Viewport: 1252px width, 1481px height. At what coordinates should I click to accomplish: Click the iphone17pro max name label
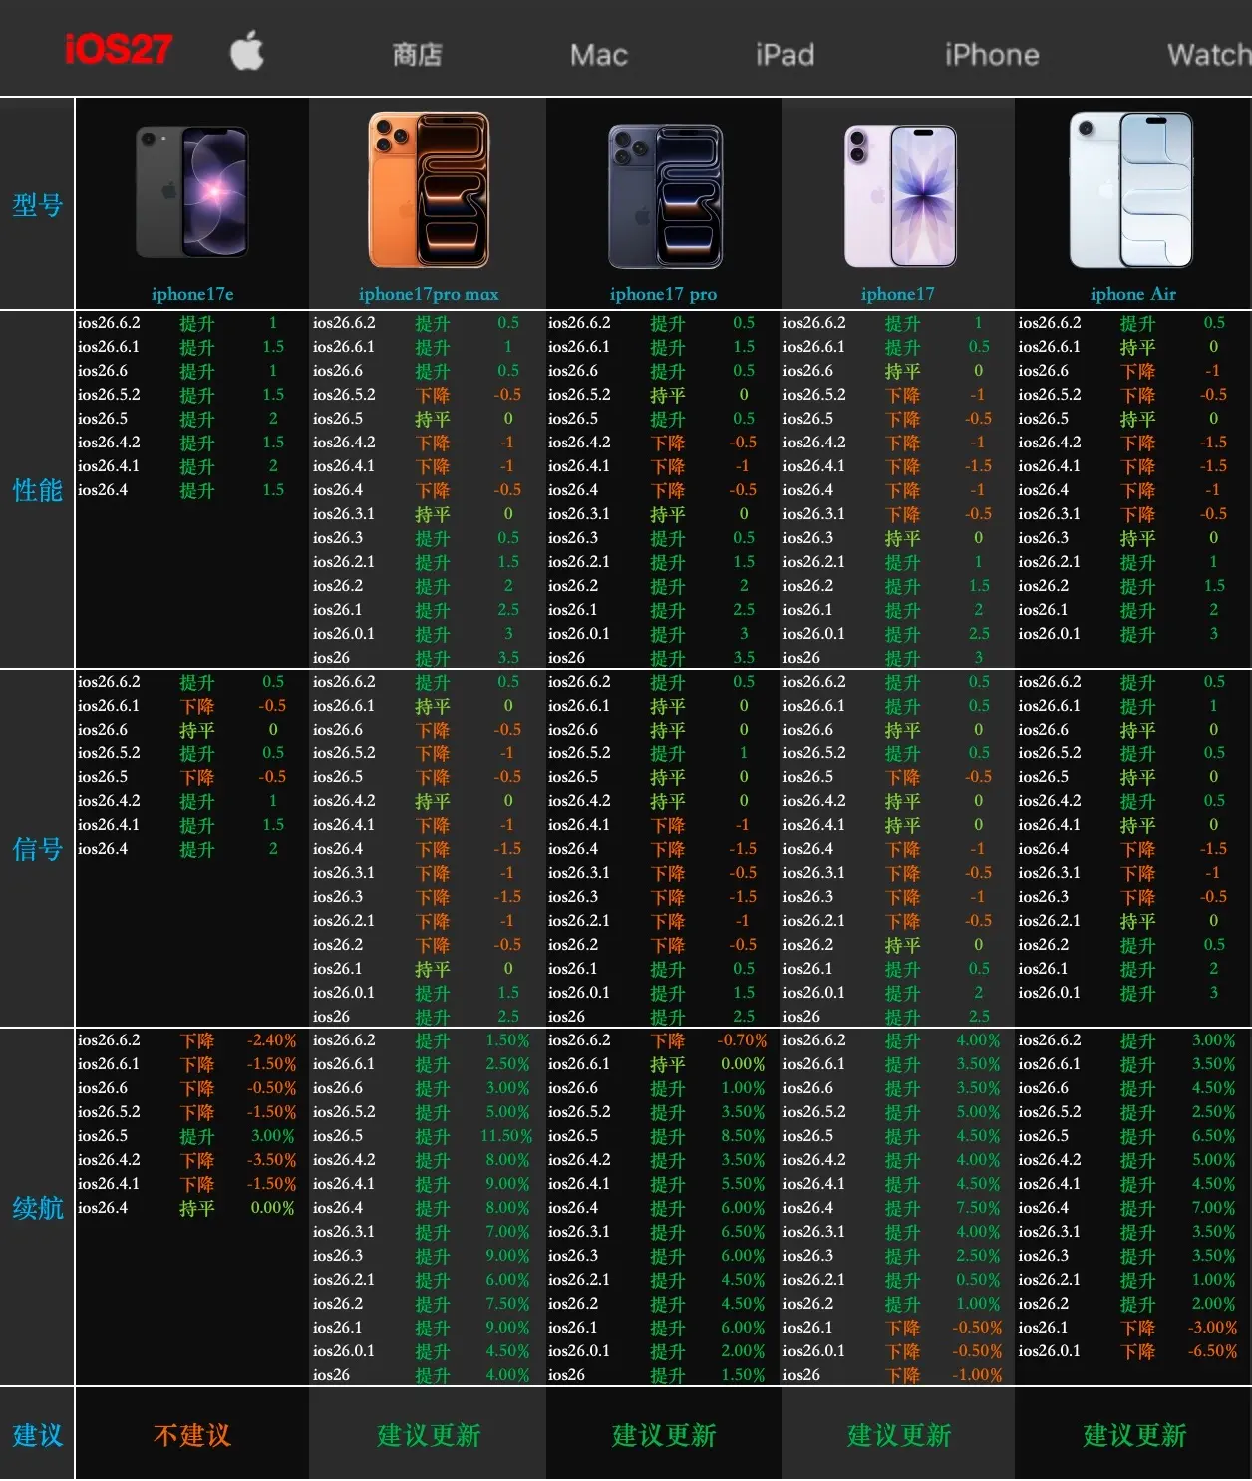pyautogui.click(x=429, y=294)
